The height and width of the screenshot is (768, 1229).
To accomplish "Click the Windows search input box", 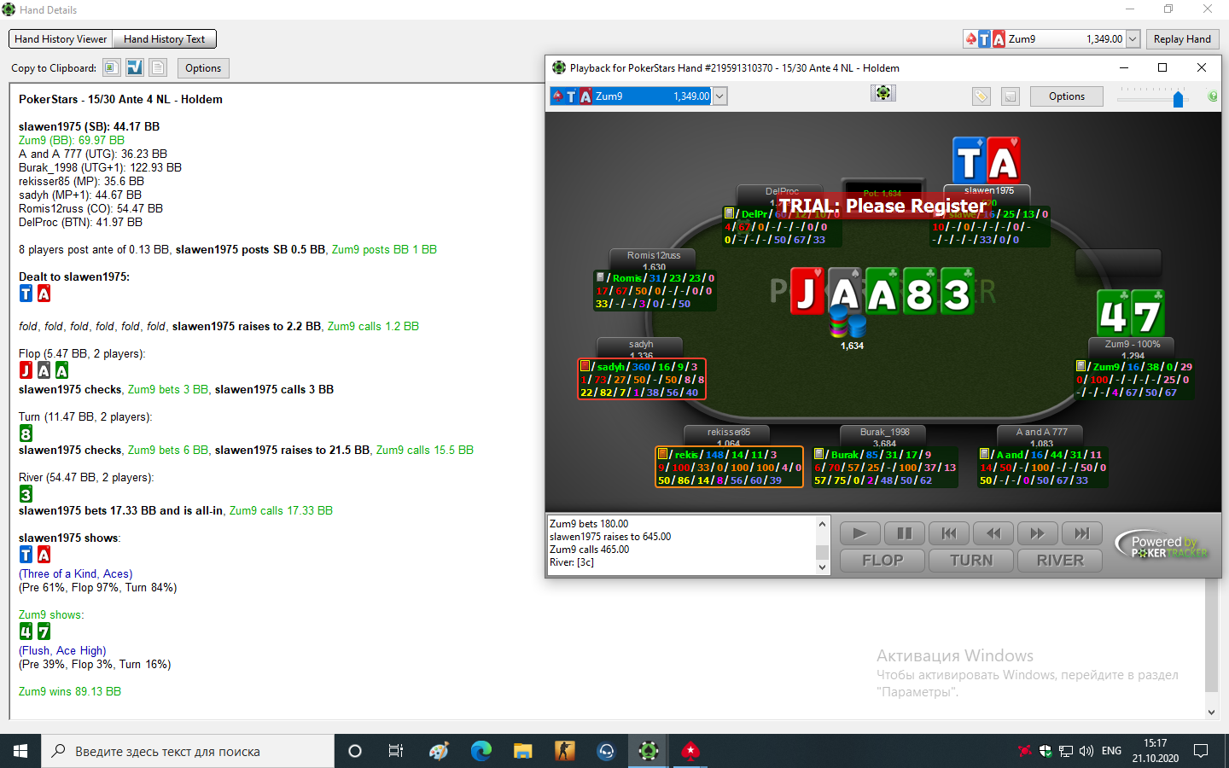I will click(188, 751).
